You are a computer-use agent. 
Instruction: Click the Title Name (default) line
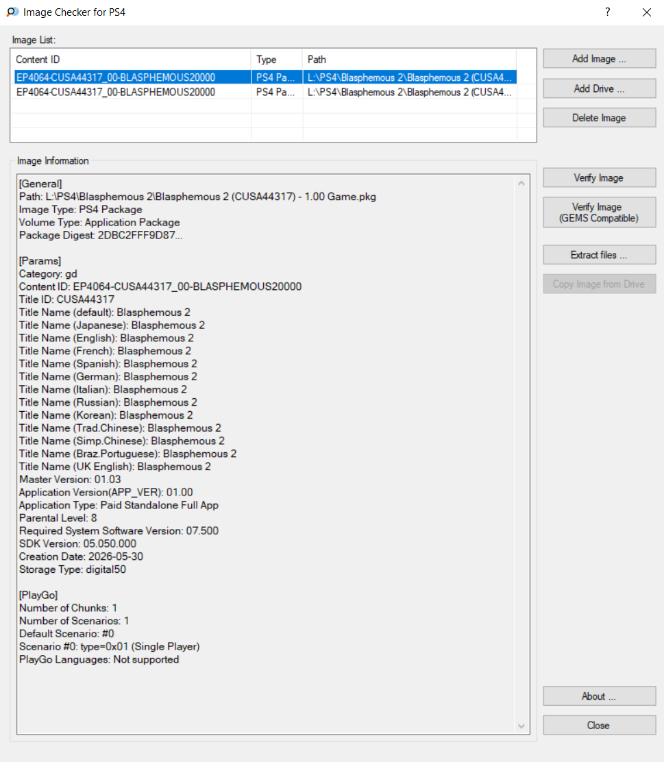(105, 312)
